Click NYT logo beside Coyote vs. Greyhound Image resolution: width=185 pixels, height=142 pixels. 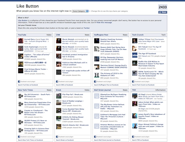21,112
